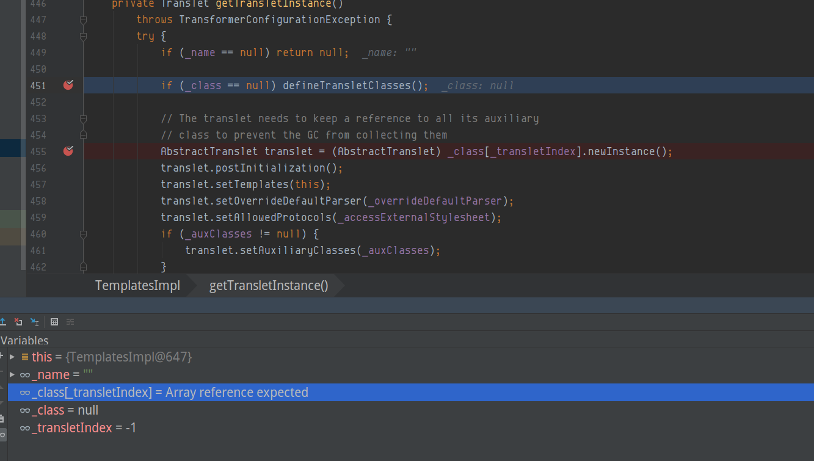This screenshot has width=814, height=461.
Task: Select the _class[_transletIndex] watch row
Action: coord(410,393)
